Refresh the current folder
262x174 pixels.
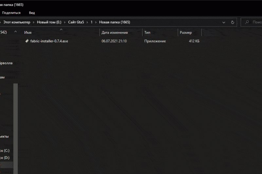click(x=233, y=22)
